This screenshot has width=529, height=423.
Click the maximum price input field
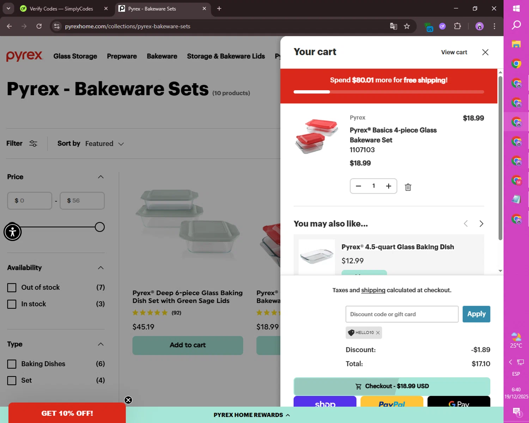82,201
